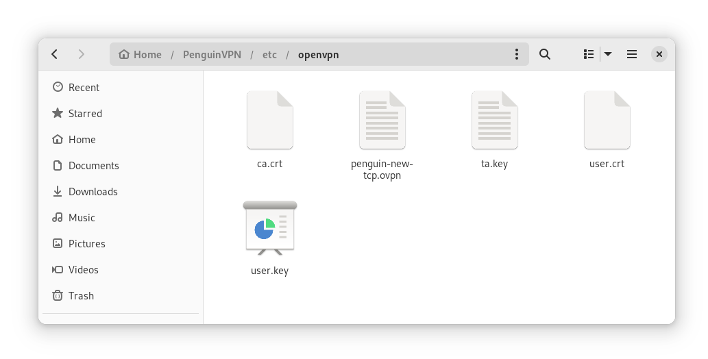The height and width of the screenshot is (359, 708).
Task: Go to Home in the sidebar
Action: click(x=121, y=140)
